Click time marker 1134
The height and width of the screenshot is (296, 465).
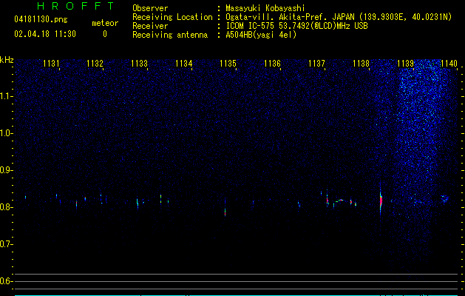(184, 64)
